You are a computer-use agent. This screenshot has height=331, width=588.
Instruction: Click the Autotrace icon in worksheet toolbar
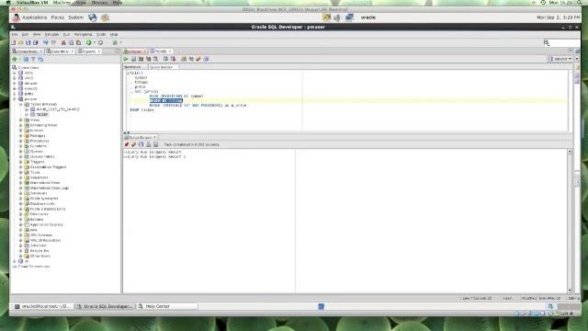click(149, 59)
